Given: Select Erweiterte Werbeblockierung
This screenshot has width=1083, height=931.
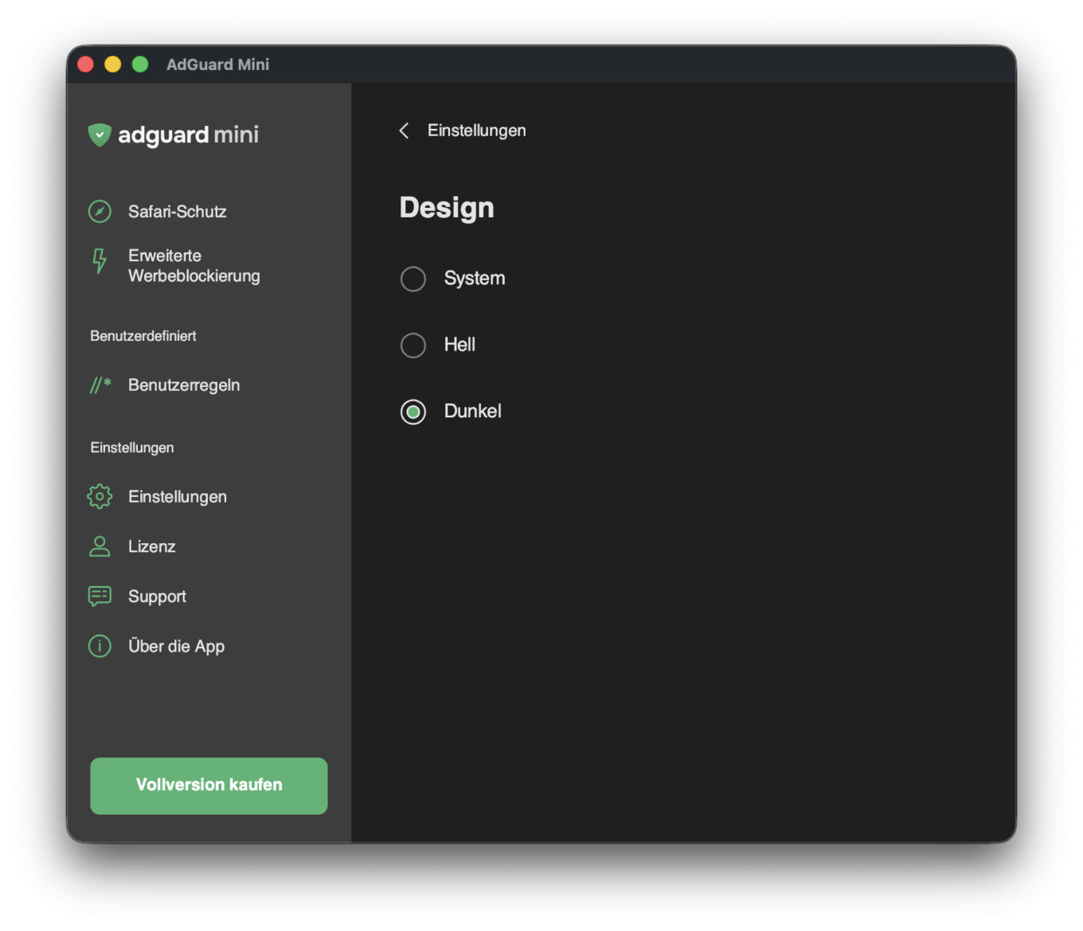Looking at the screenshot, I should 194,265.
